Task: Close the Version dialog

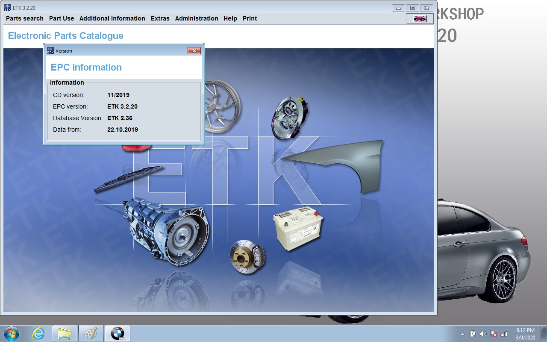Action: pyautogui.click(x=194, y=50)
